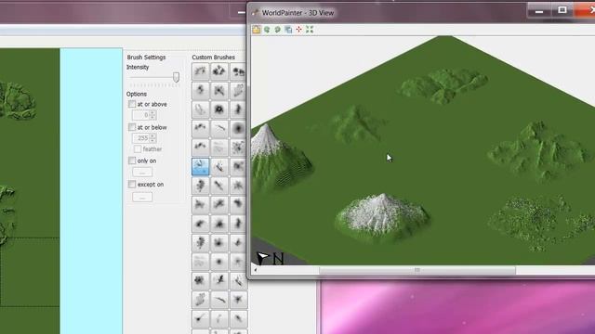Select custom brush in row one, column one
The image size is (595, 334).
[201, 71]
